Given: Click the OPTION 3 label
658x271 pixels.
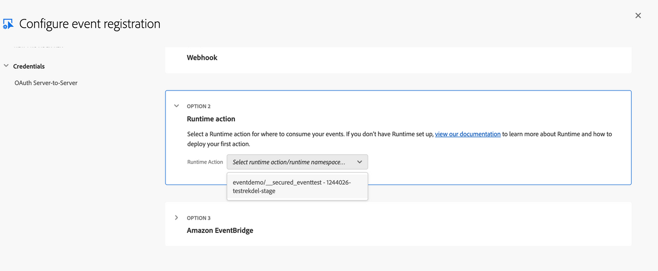Looking at the screenshot, I should 198,218.
